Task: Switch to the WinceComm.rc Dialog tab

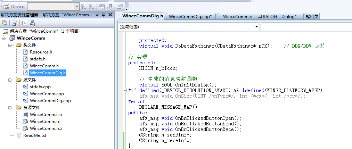Action: click(260, 16)
